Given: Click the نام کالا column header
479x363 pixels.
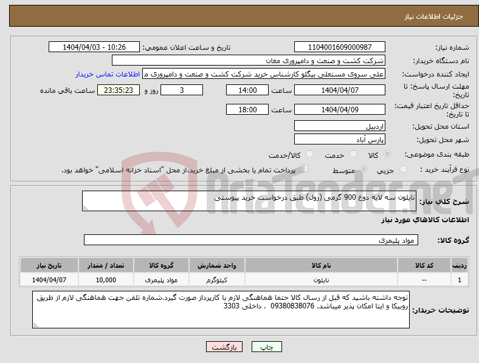Looking at the screenshot, I should [321, 265].
